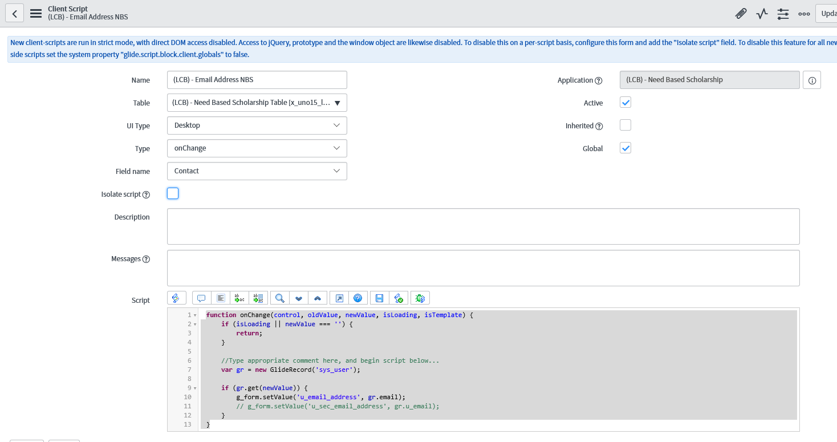Go back using the header back arrow

[14, 14]
